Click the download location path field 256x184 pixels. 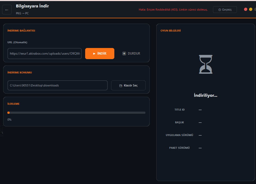point(58,85)
